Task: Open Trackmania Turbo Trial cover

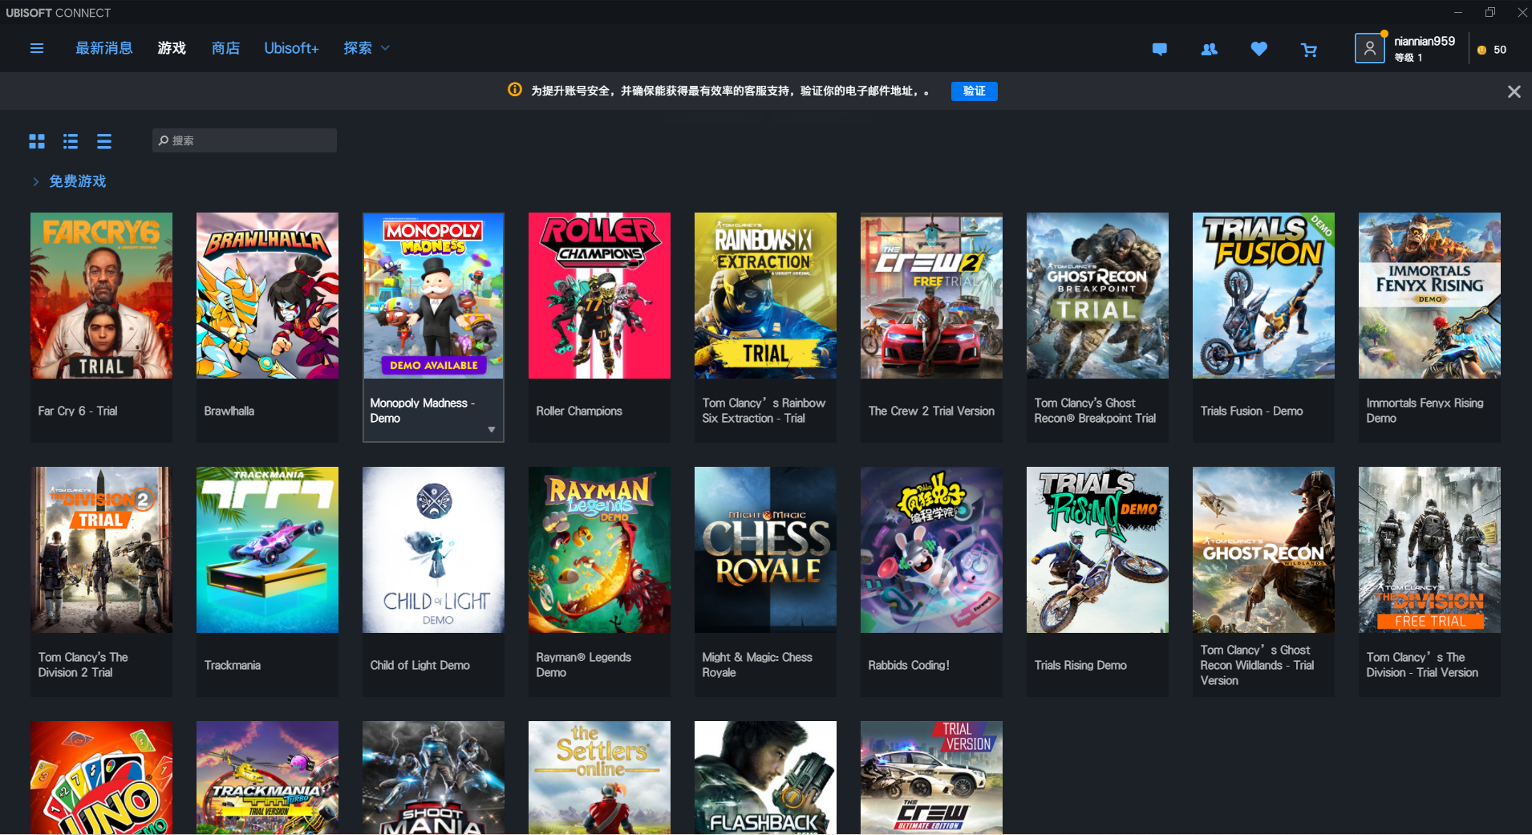Action: 267,777
